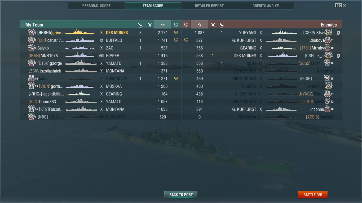362x203 pixels.
Task: Select the Team Score tab
Action: click(x=153, y=6)
